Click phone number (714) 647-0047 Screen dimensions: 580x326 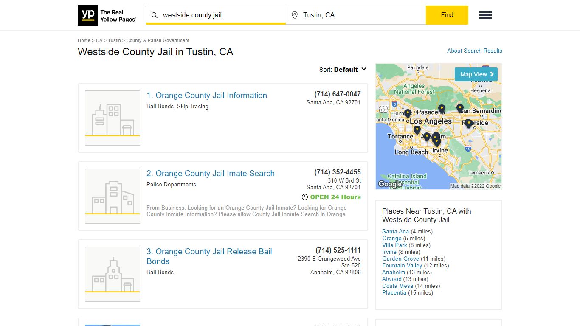338,94
